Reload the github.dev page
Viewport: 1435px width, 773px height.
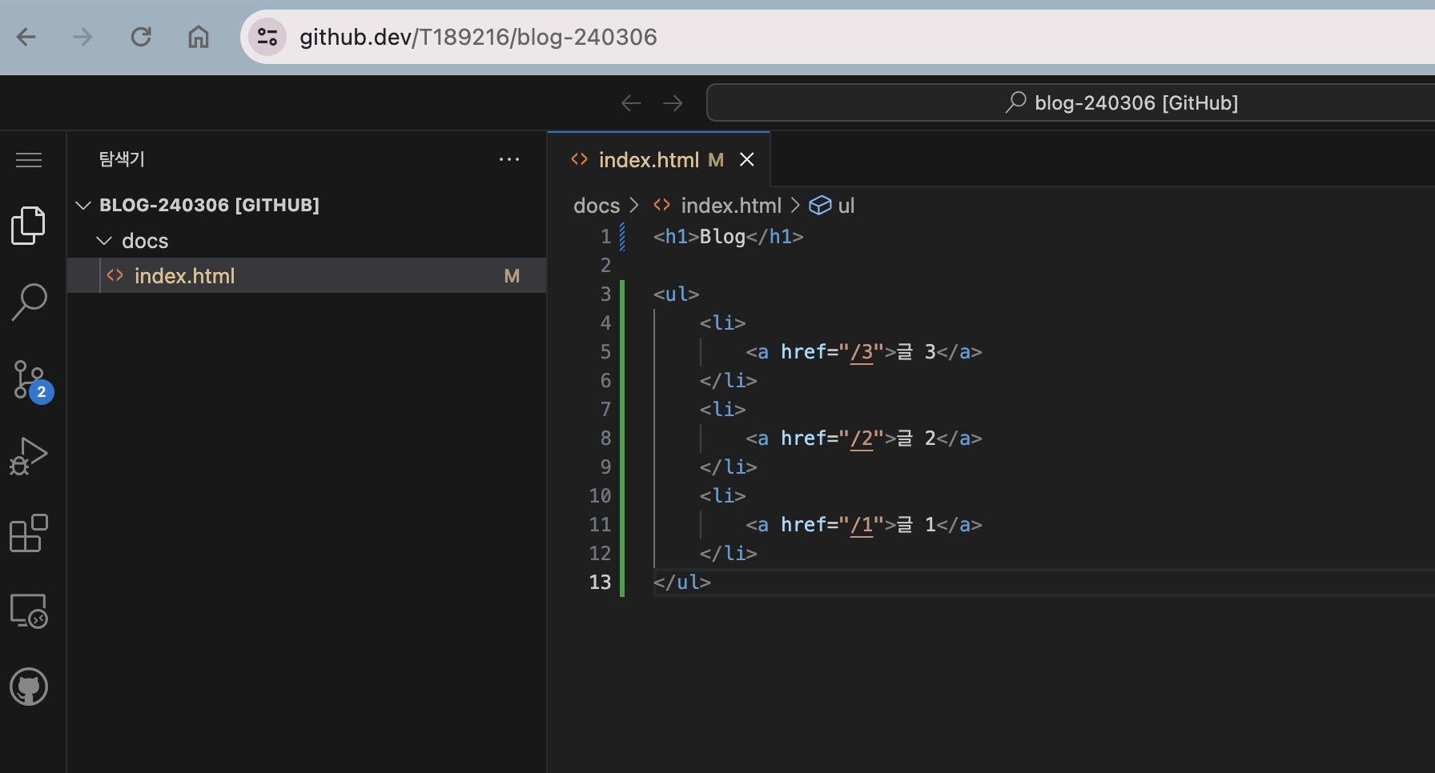click(x=141, y=37)
